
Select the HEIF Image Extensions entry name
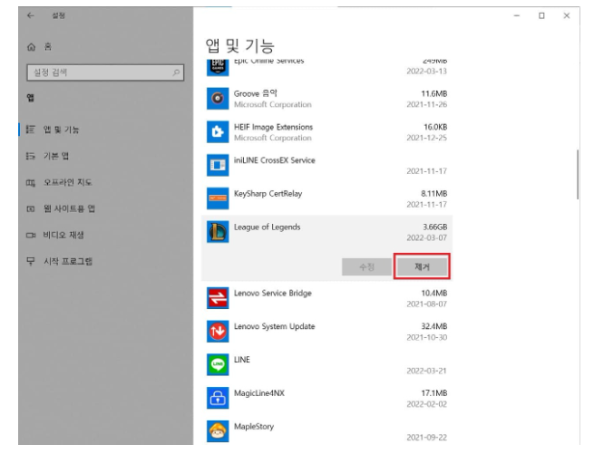(273, 127)
